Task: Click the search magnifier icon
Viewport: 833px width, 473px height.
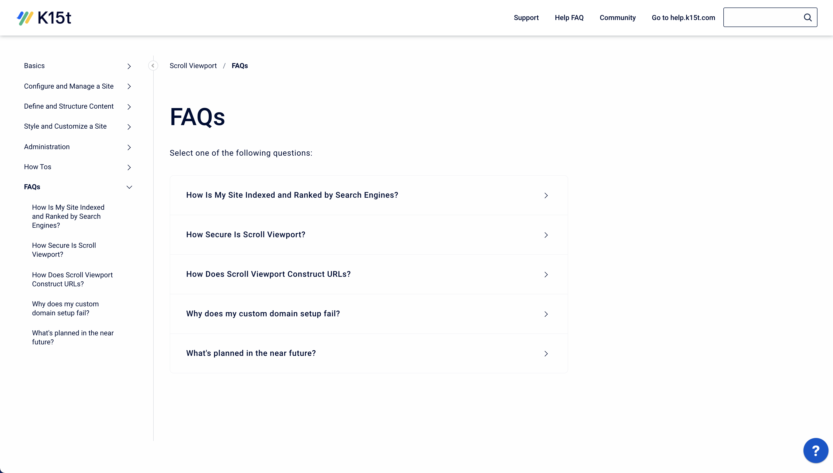Action: click(808, 18)
